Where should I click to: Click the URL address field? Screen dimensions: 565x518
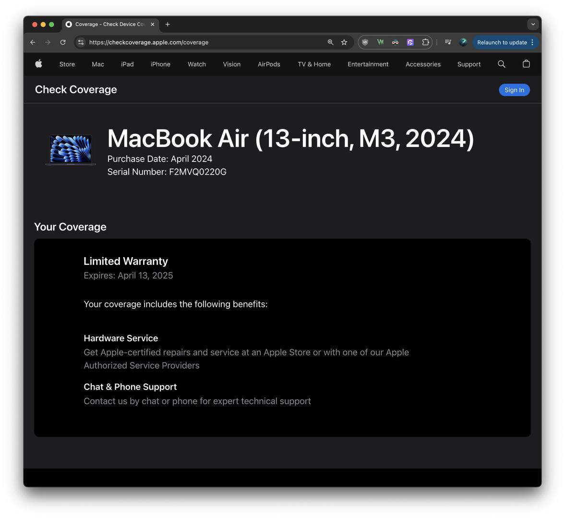pyautogui.click(x=202, y=42)
